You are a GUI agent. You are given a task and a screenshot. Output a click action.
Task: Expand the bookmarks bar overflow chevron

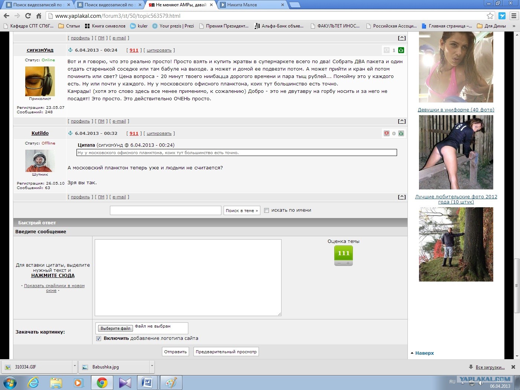click(514, 26)
